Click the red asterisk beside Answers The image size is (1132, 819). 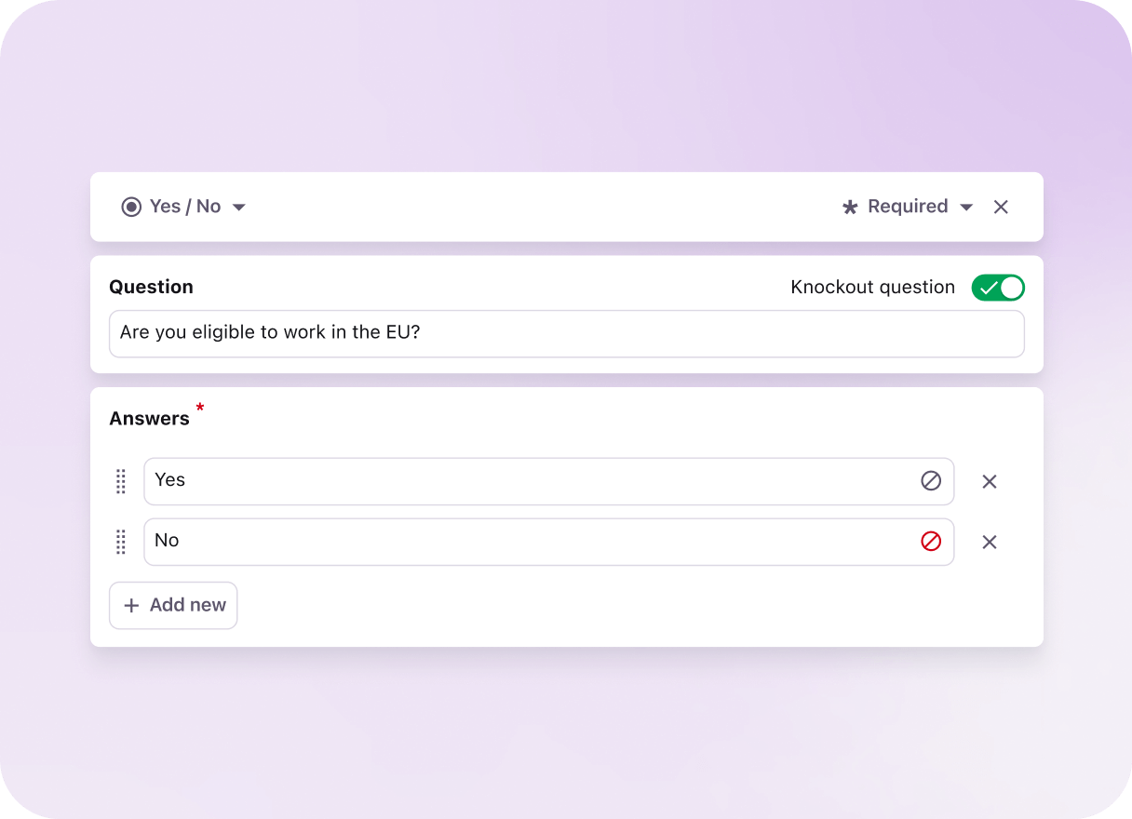[199, 409]
